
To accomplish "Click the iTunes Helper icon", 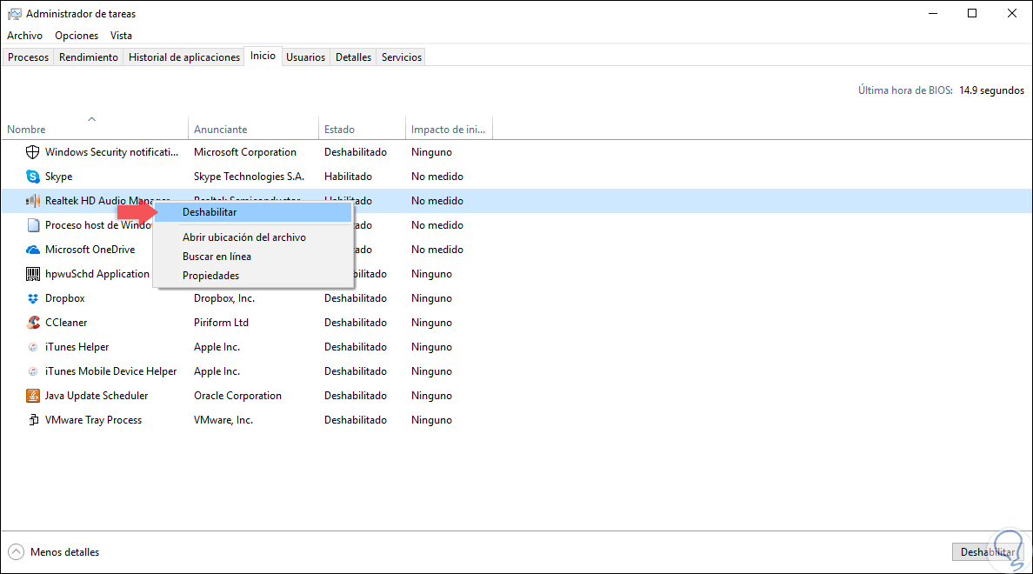I will point(32,347).
